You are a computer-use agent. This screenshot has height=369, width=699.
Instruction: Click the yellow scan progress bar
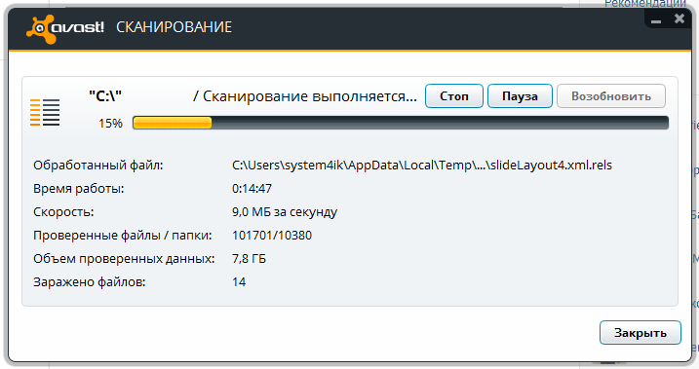pyautogui.click(x=401, y=123)
